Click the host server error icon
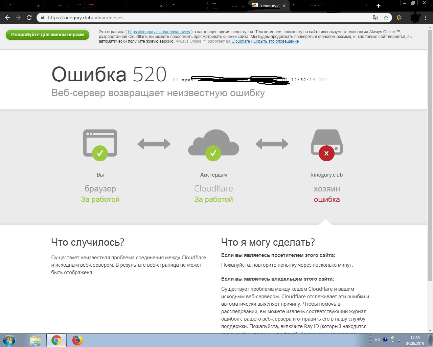The width and height of the screenshot is (433, 347). click(x=326, y=145)
